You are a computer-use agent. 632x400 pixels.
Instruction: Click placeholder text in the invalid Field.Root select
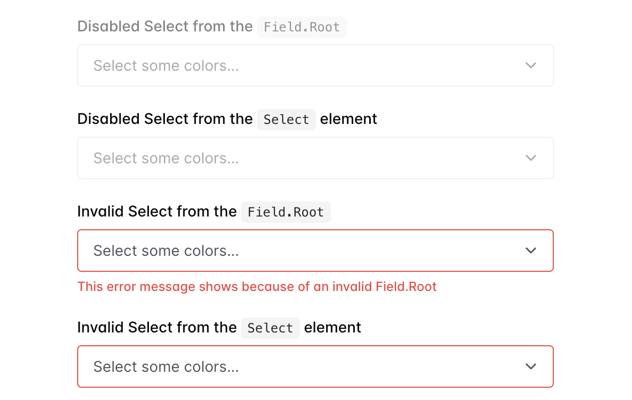pos(166,251)
